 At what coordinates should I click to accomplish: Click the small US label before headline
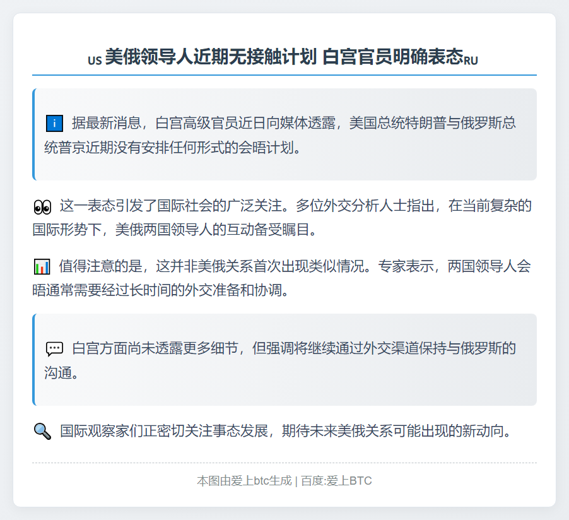[x=95, y=61]
